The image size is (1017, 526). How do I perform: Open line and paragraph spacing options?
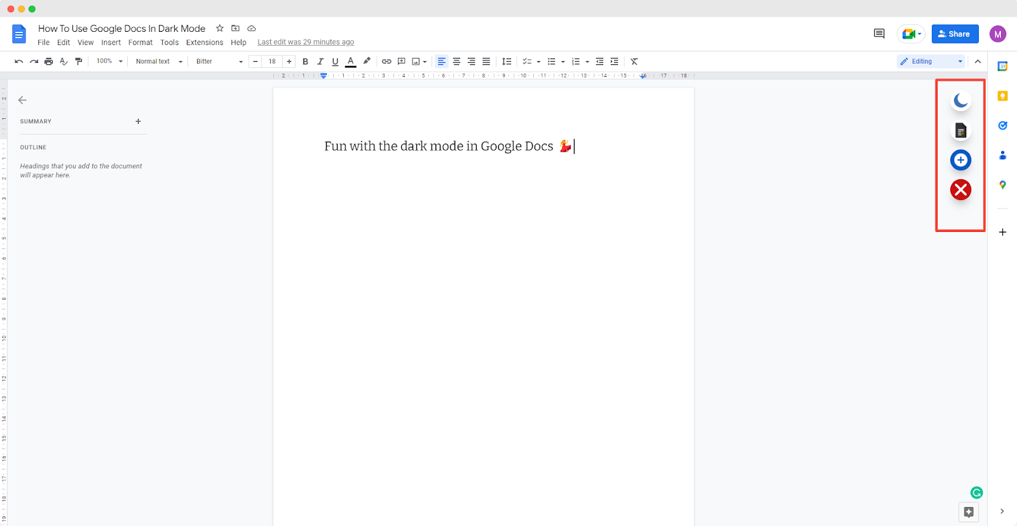pos(507,62)
